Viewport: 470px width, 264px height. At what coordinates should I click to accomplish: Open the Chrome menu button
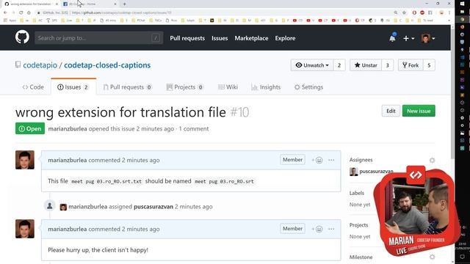[449, 12]
